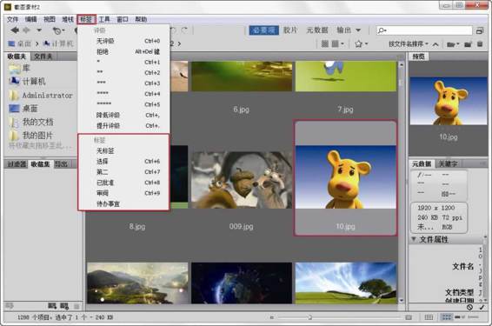This screenshot has height=326, width=492.
Task: Switch to the 必要项 workspace
Action: coord(264,30)
